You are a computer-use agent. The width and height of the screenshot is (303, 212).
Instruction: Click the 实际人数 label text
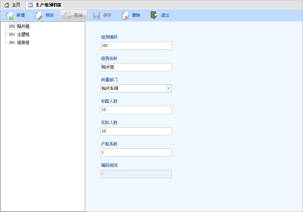109,123
